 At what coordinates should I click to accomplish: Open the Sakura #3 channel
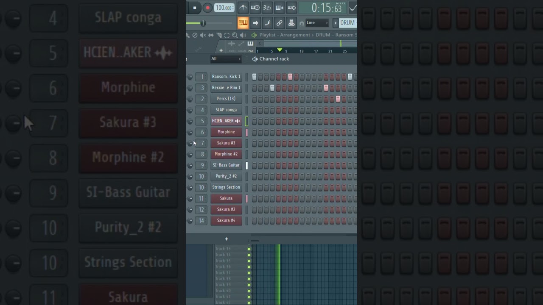[226, 143]
